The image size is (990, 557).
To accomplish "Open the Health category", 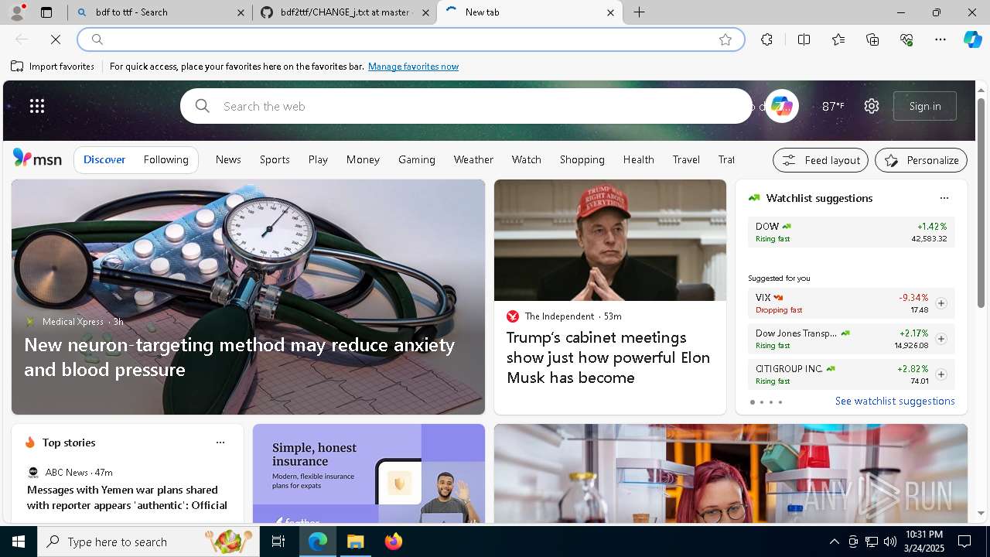I will (x=639, y=159).
